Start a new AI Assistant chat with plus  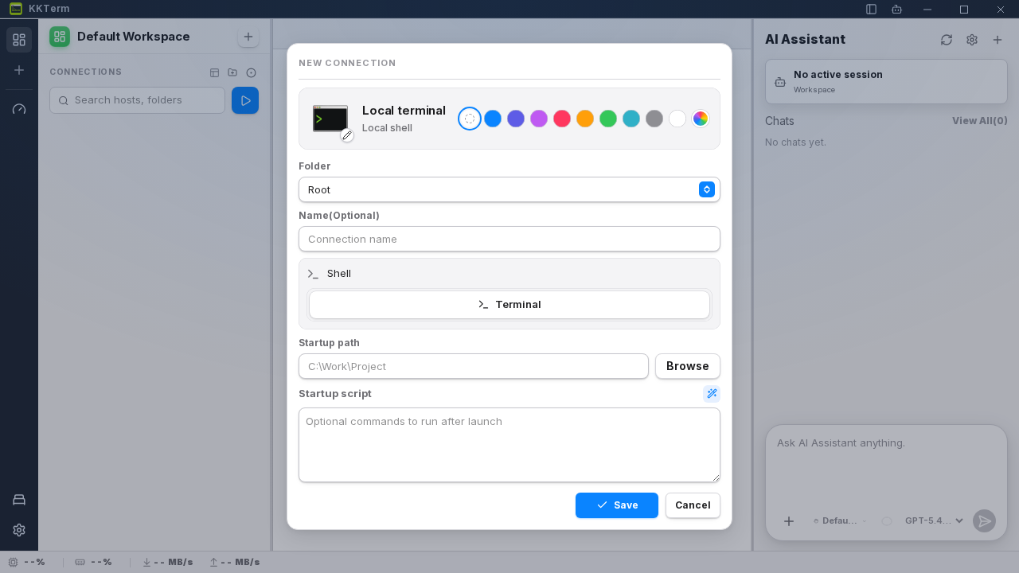(x=998, y=40)
